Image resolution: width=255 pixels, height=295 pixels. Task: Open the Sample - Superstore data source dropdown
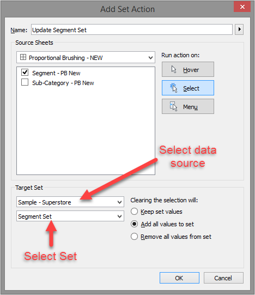point(70,202)
